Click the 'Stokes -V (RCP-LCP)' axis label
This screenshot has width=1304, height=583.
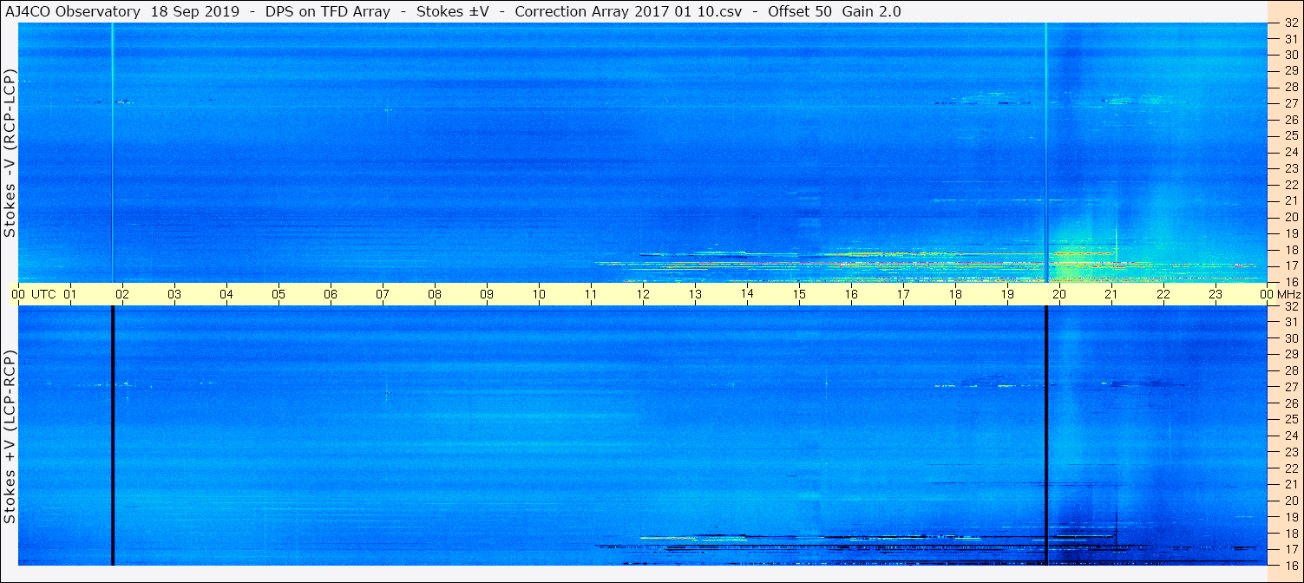tap(10, 153)
